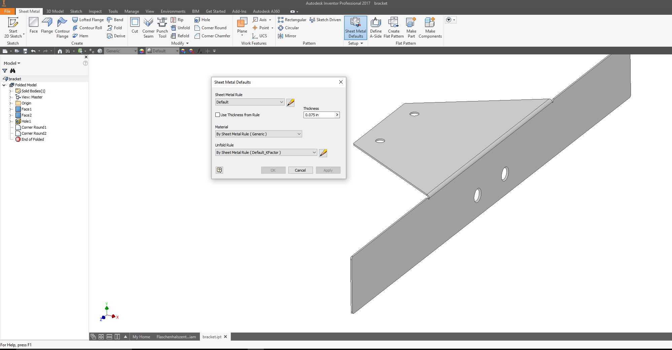Click the Home view icon

point(60,51)
